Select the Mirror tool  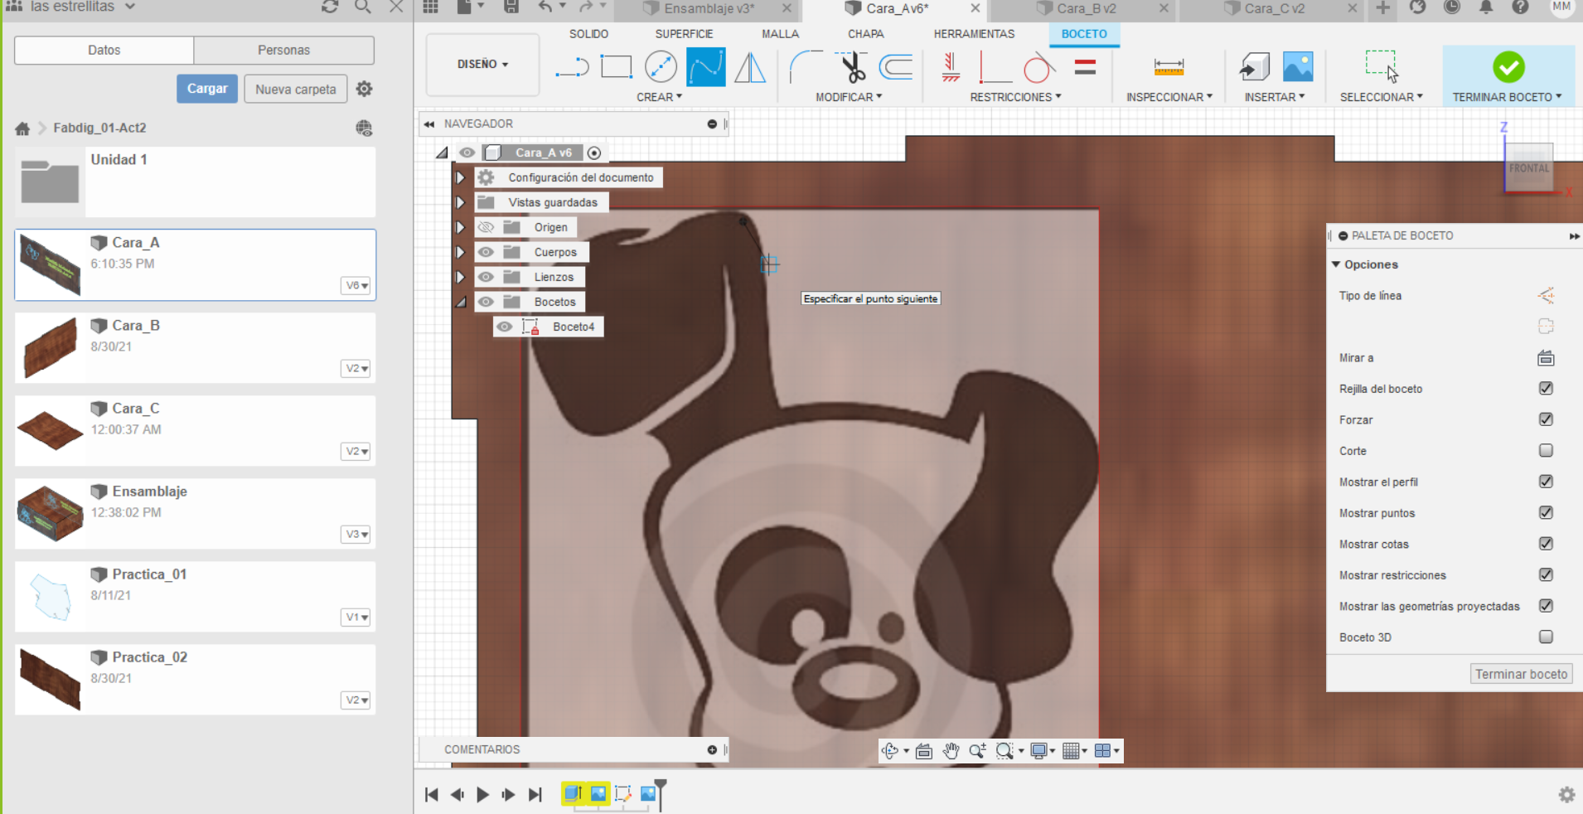coord(750,67)
